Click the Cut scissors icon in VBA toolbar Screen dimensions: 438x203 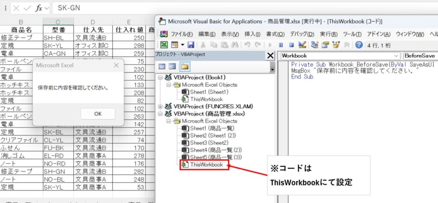point(203,45)
